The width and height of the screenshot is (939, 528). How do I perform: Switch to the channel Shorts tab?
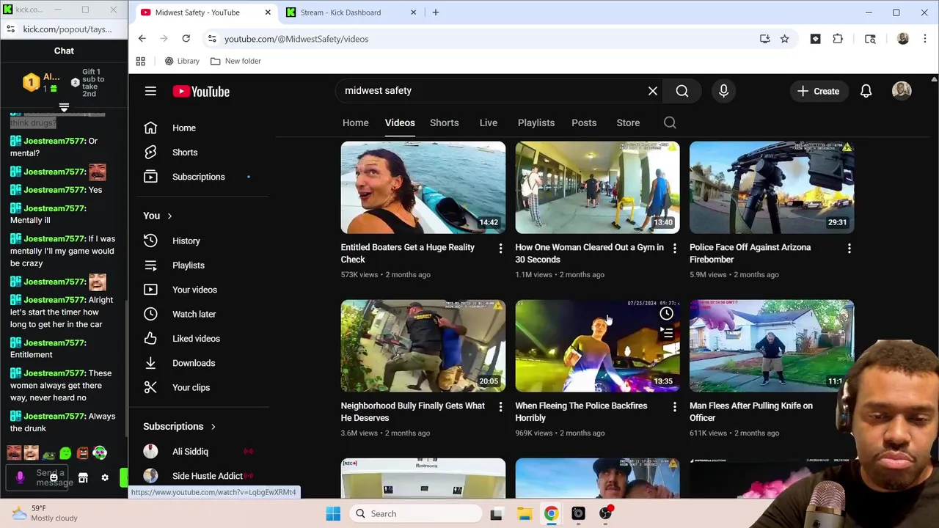(x=445, y=122)
